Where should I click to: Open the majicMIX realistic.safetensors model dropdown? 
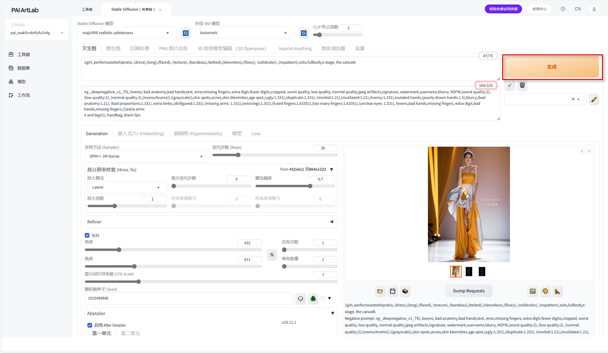click(x=127, y=33)
